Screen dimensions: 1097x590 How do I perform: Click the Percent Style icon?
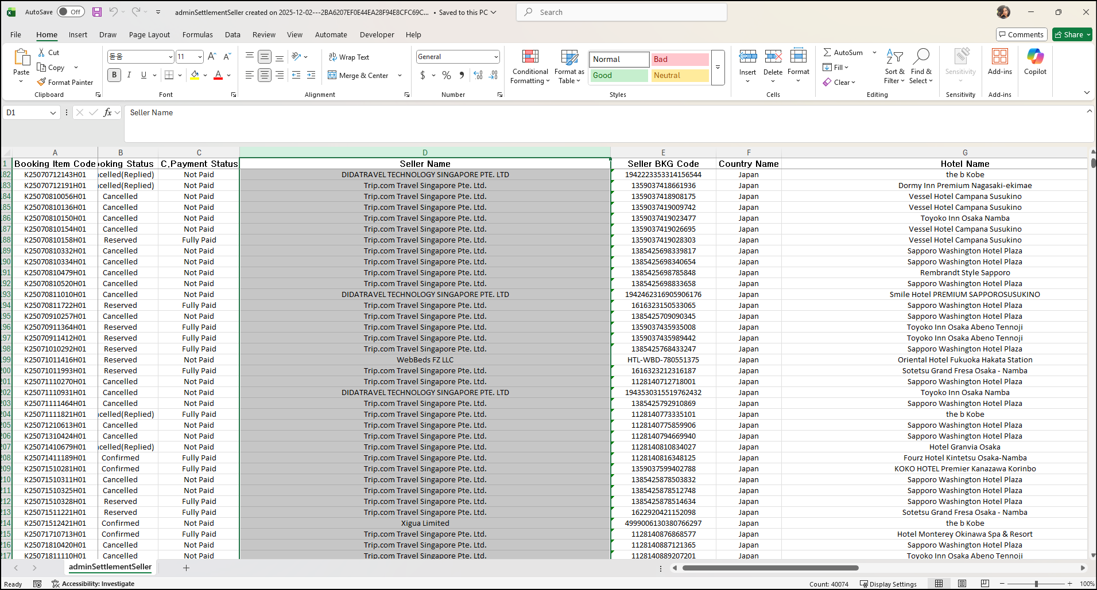click(447, 75)
